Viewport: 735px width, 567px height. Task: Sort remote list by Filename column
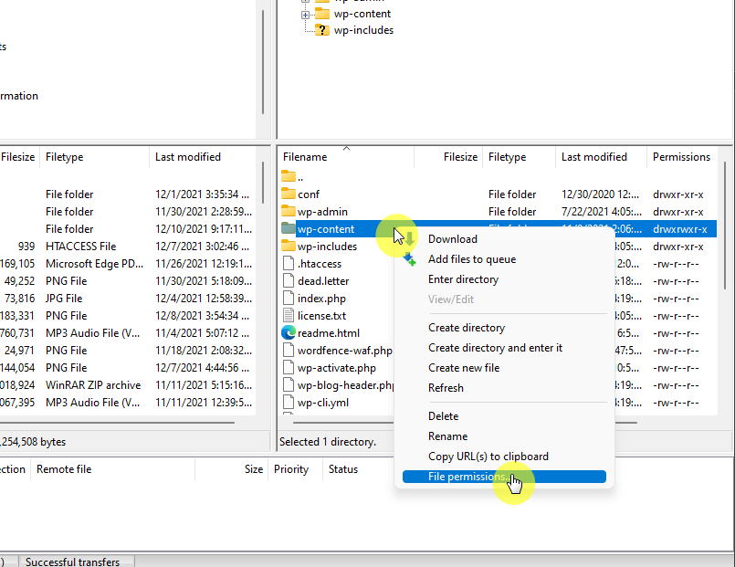[x=346, y=157]
